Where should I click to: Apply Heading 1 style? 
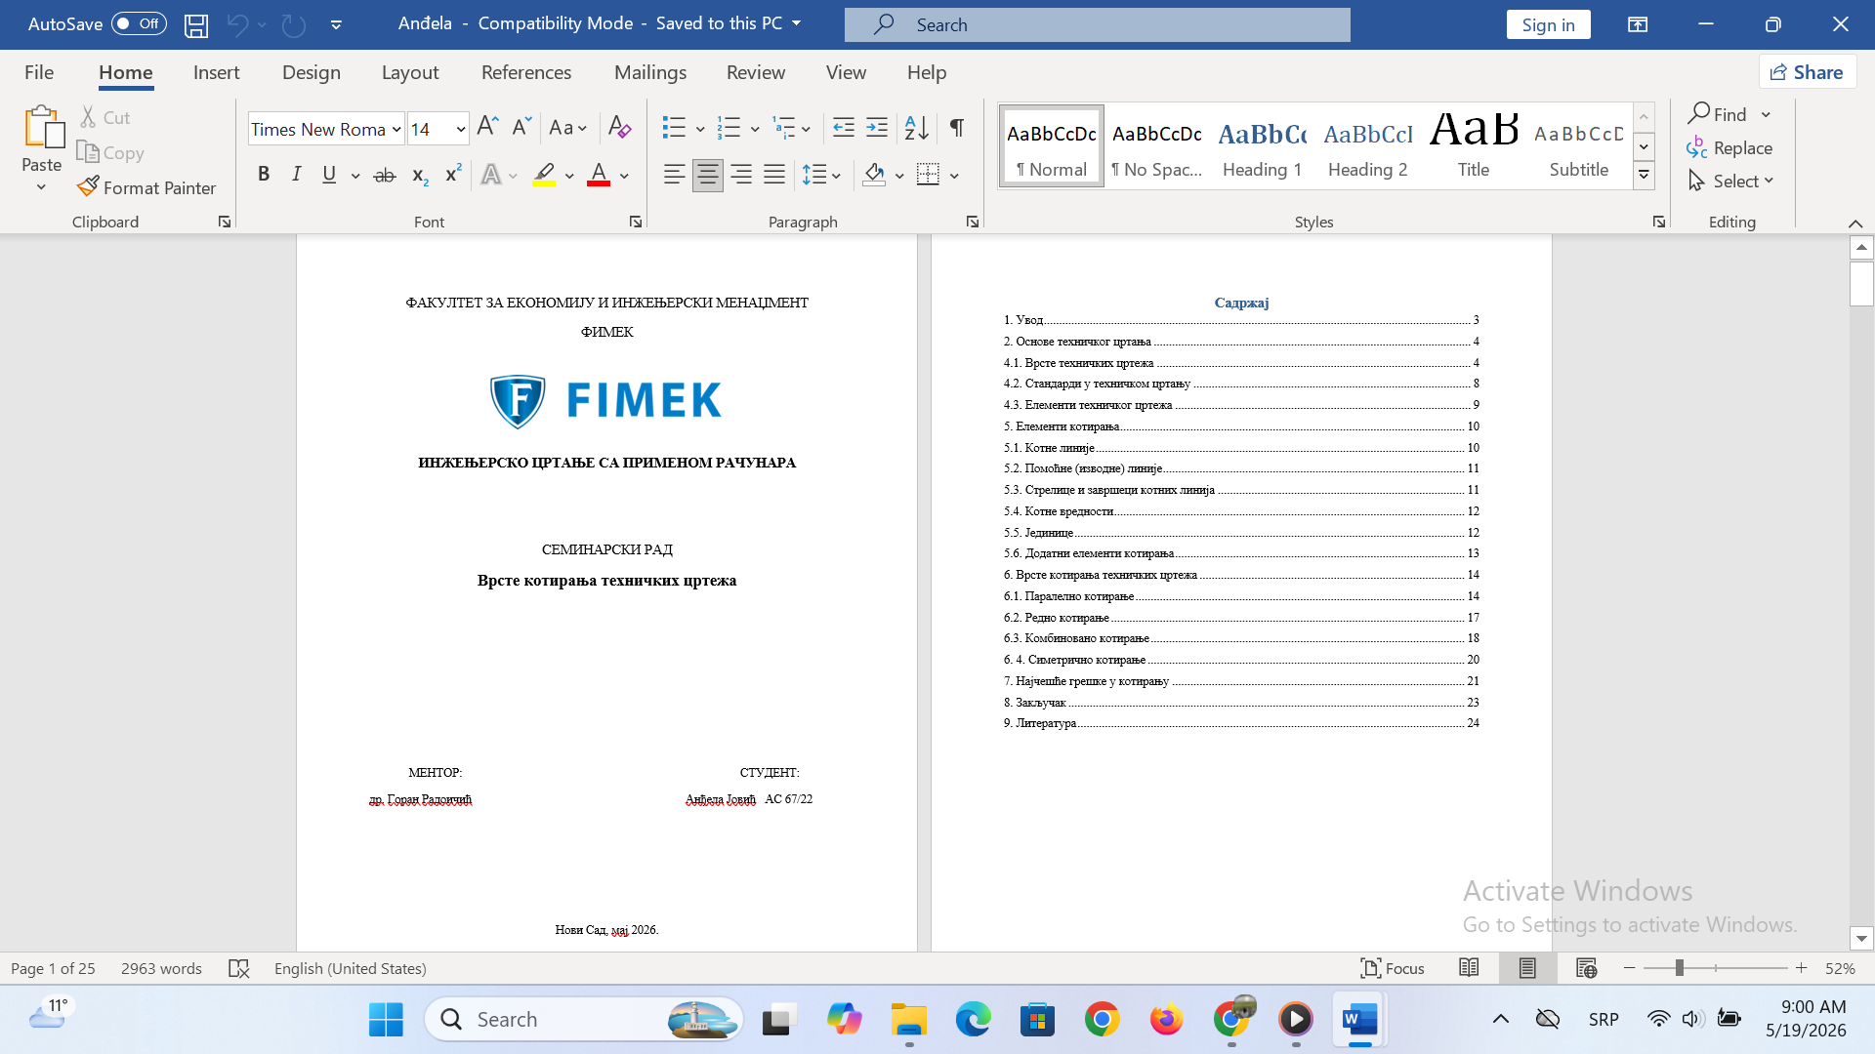(x=1263, y=146)
